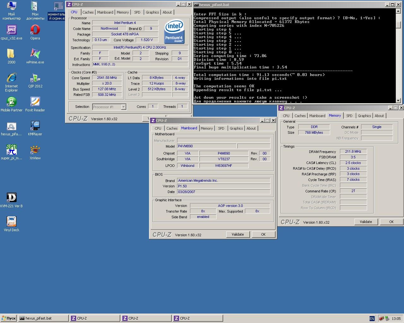Screen dimensions: 404x323
Task: Launch the QIP 2012 desktop icon
Action: click(x=35, y=80)
